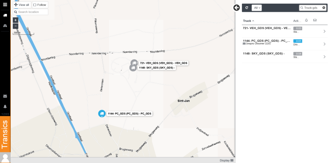
Task: Sort by envelope messages column header
Action: coord(315,20)
